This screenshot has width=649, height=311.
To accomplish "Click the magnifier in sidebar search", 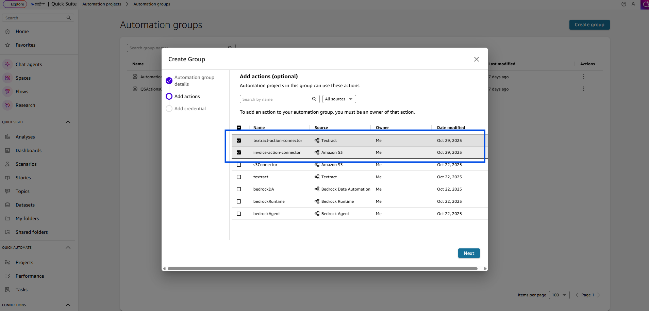I will [69, 18].
